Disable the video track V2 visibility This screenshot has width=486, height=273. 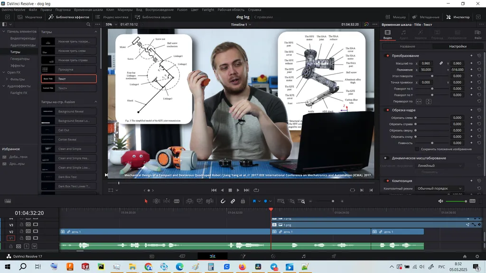click(35, 231)
